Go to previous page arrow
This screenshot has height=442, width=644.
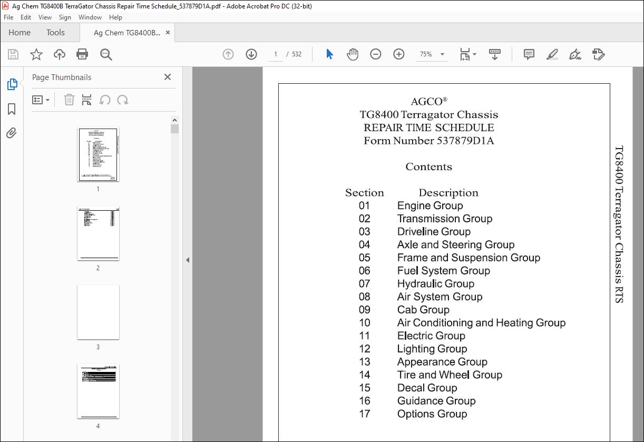228,54
